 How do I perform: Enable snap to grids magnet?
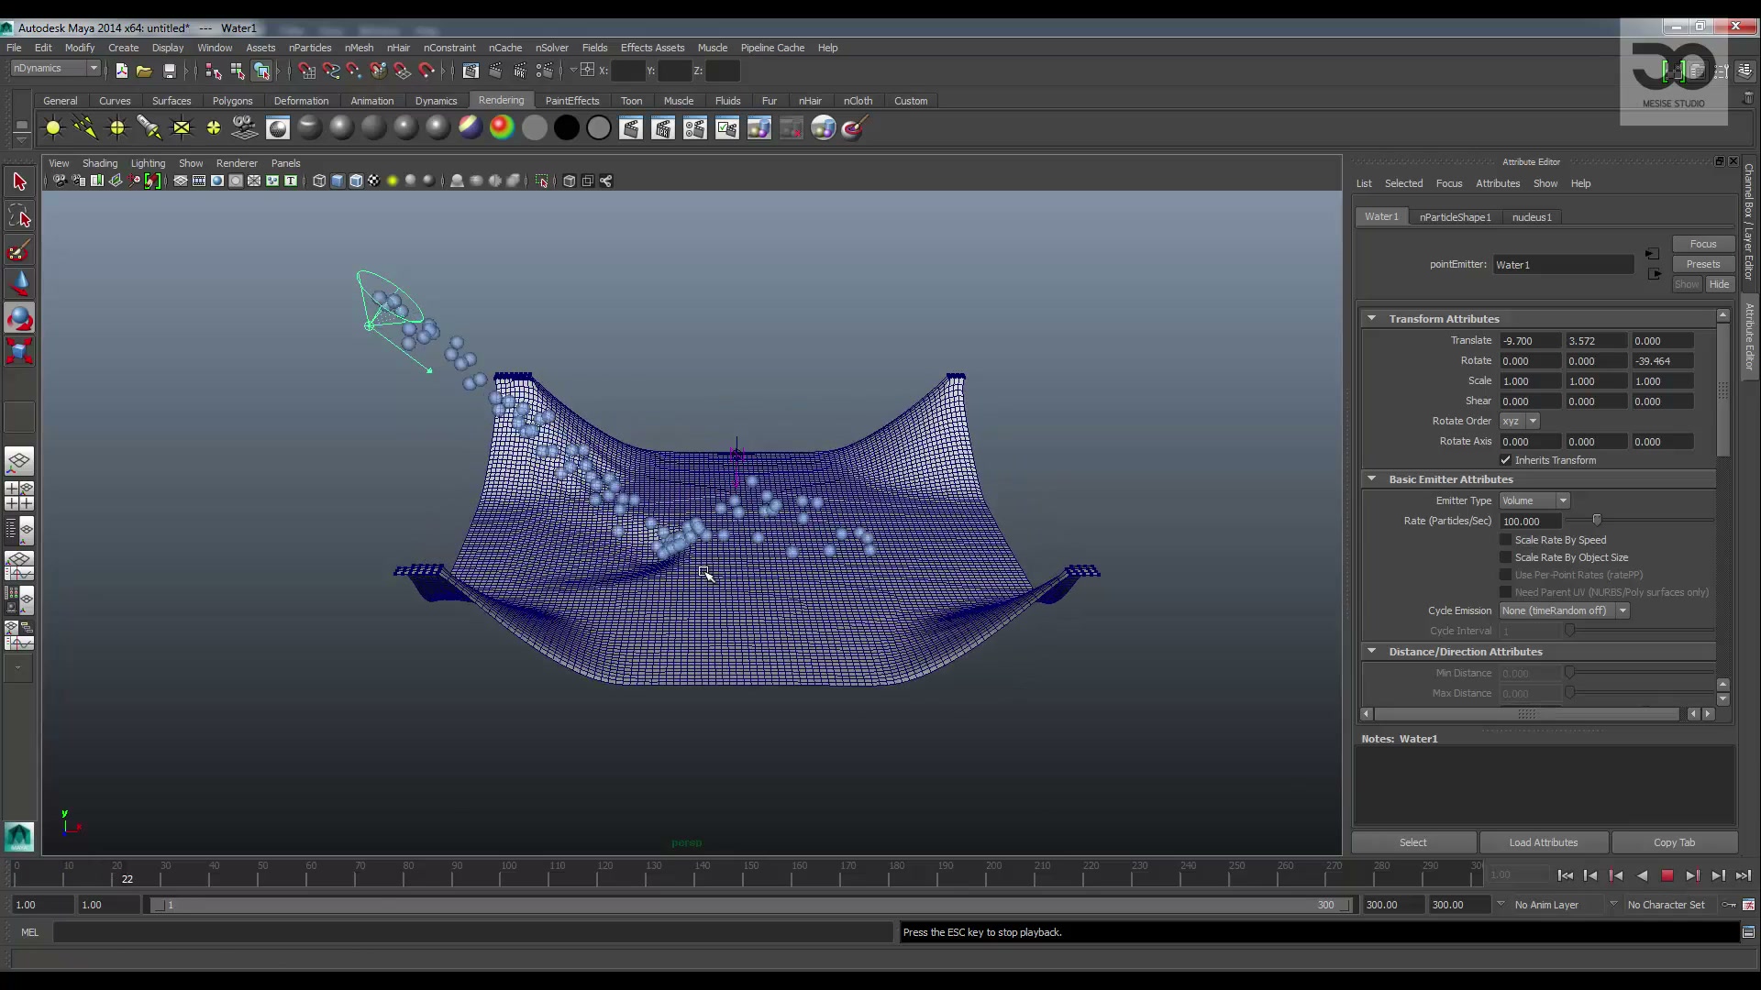(x=307, y=71)
